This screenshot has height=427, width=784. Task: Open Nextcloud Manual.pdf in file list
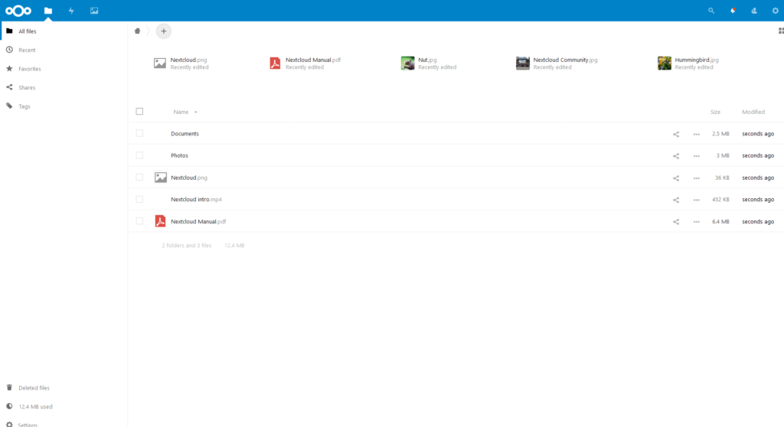click(x=198, y=221)
